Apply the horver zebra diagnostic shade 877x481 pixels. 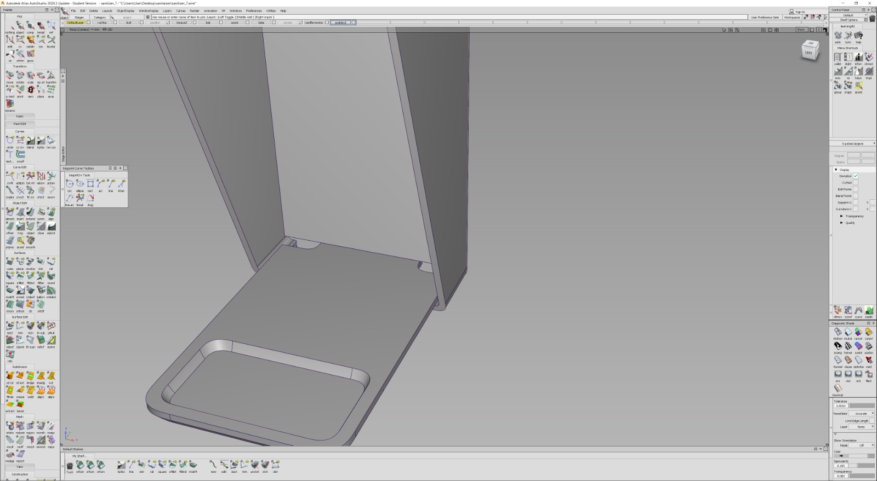point(848,346)
